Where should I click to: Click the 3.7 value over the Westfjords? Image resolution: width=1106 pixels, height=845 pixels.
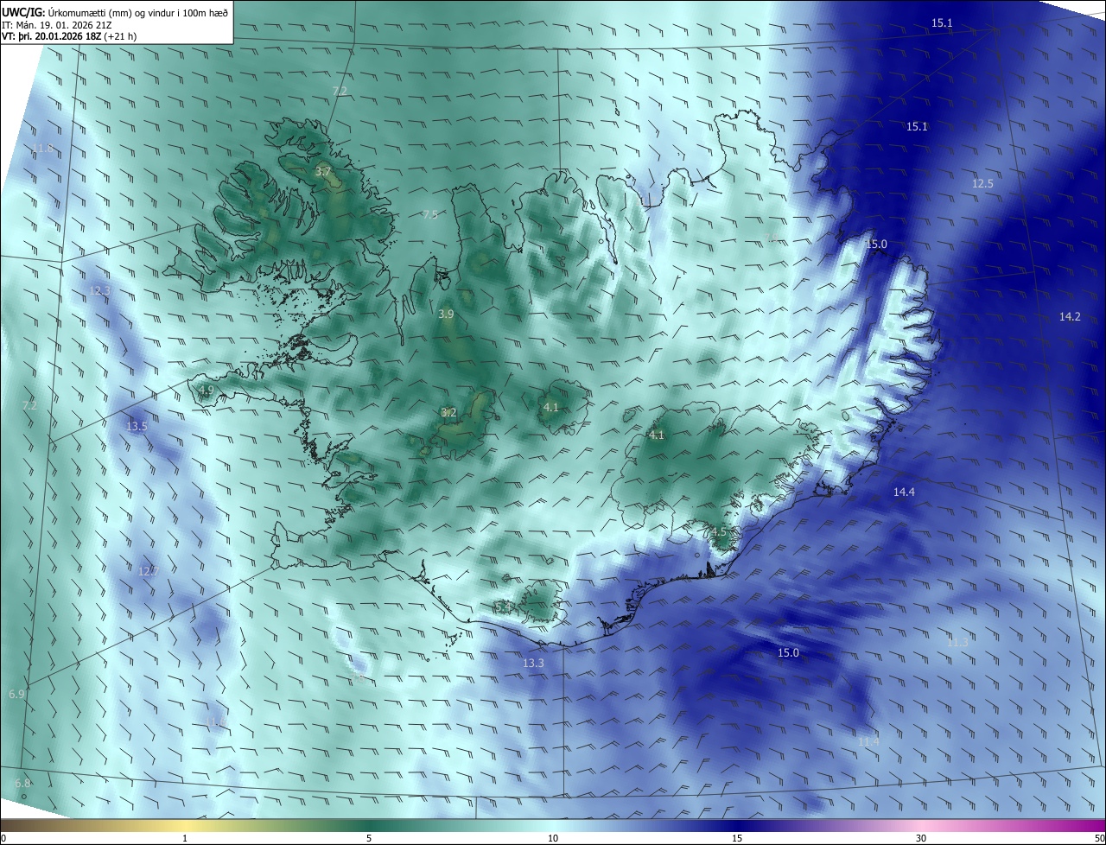click(x=322, y=172)
